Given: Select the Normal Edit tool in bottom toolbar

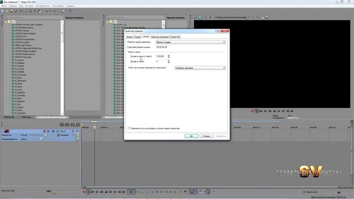Looking at the screenshot, I should pyautogui.click(x=130, y=192).
